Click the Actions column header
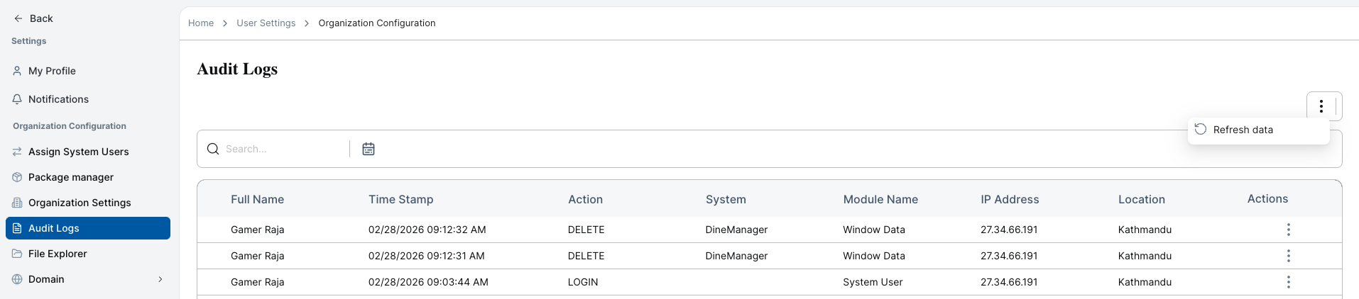The image size is (1359, 299). (x=1268, y=199)
